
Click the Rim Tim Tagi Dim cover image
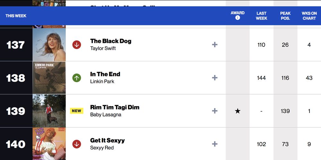coord(49,111)
